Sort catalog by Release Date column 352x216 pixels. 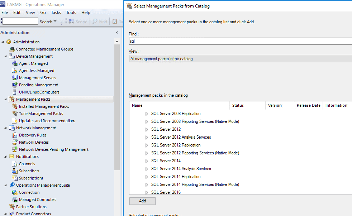(x=309, y=105)
